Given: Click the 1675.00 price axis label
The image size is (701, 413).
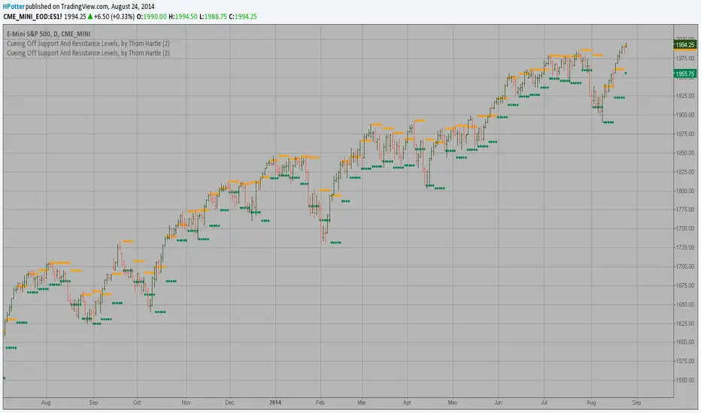Looking at the screenshot, I should [685, 285].
